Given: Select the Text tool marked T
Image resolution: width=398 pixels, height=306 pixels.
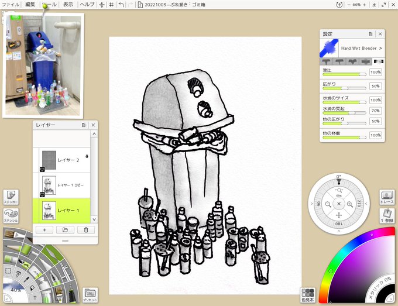Looking at the screenshot, I should tap(35, 298).
